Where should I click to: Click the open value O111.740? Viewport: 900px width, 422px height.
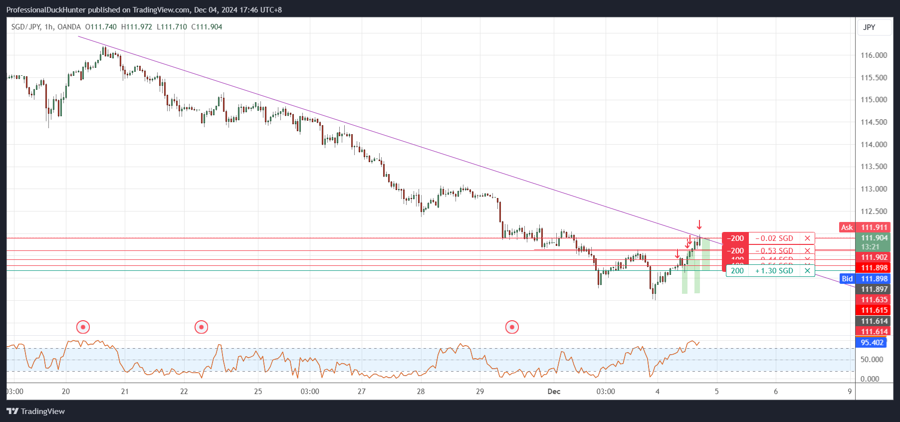click(x=101, y=27)
